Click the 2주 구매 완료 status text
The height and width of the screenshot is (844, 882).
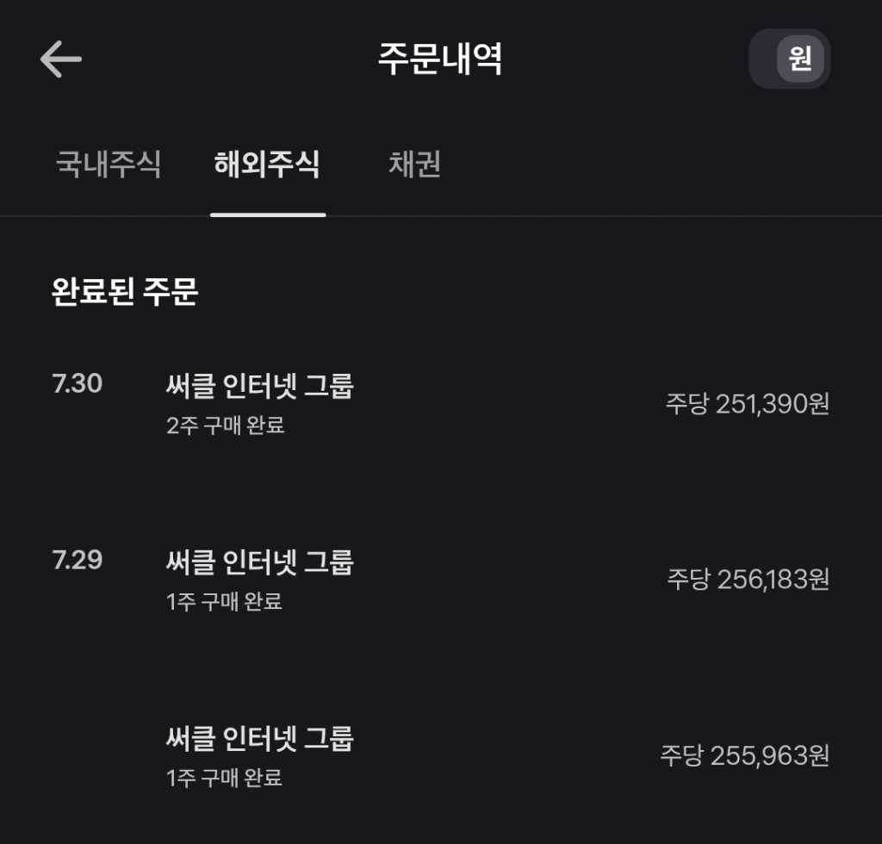coord(225,425)
